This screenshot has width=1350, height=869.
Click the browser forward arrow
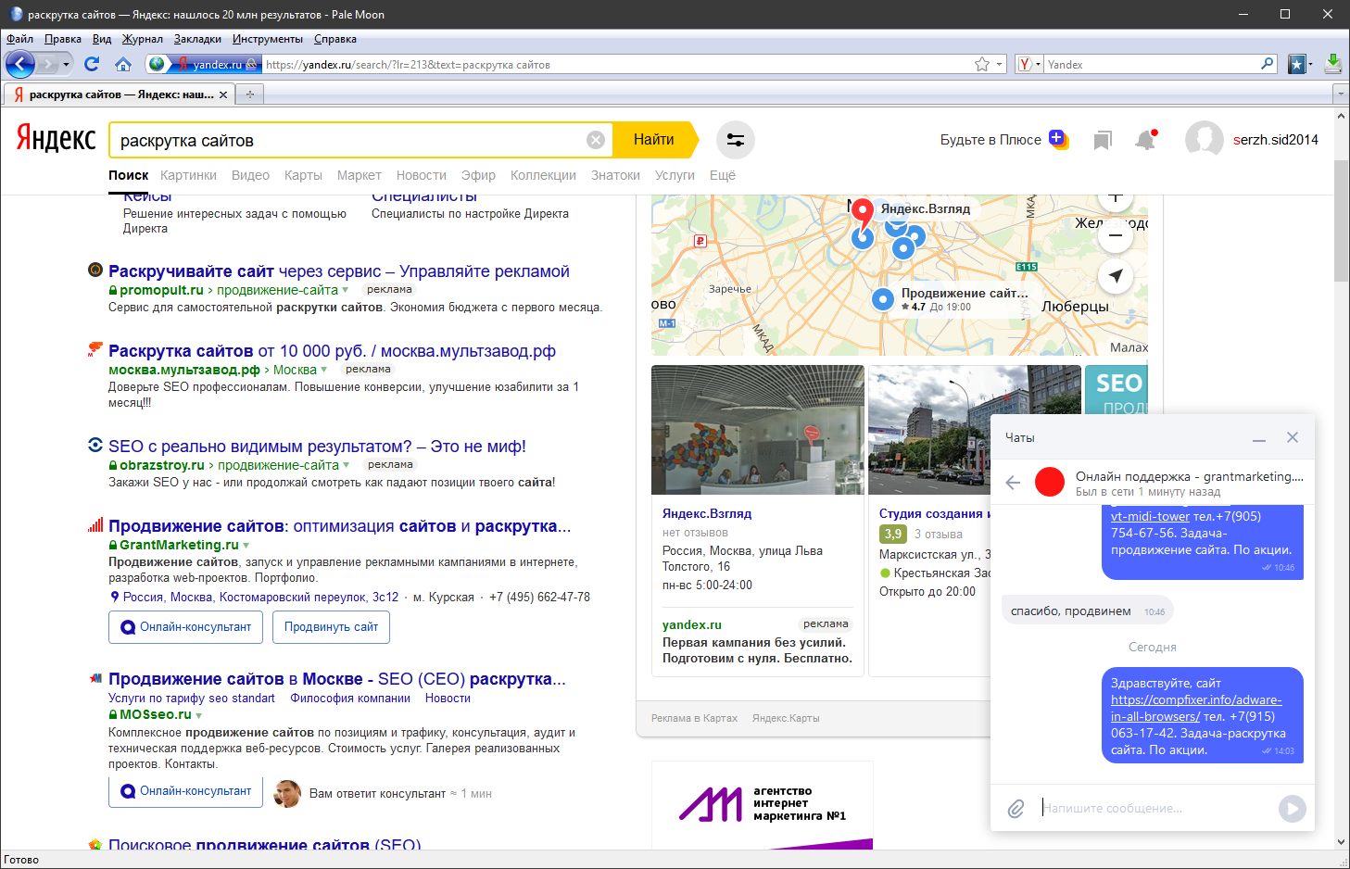(47, 64)
